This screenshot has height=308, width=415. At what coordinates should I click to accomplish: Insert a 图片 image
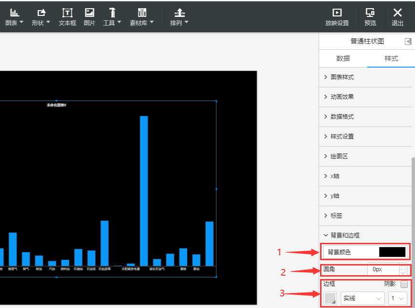[89, 17]
